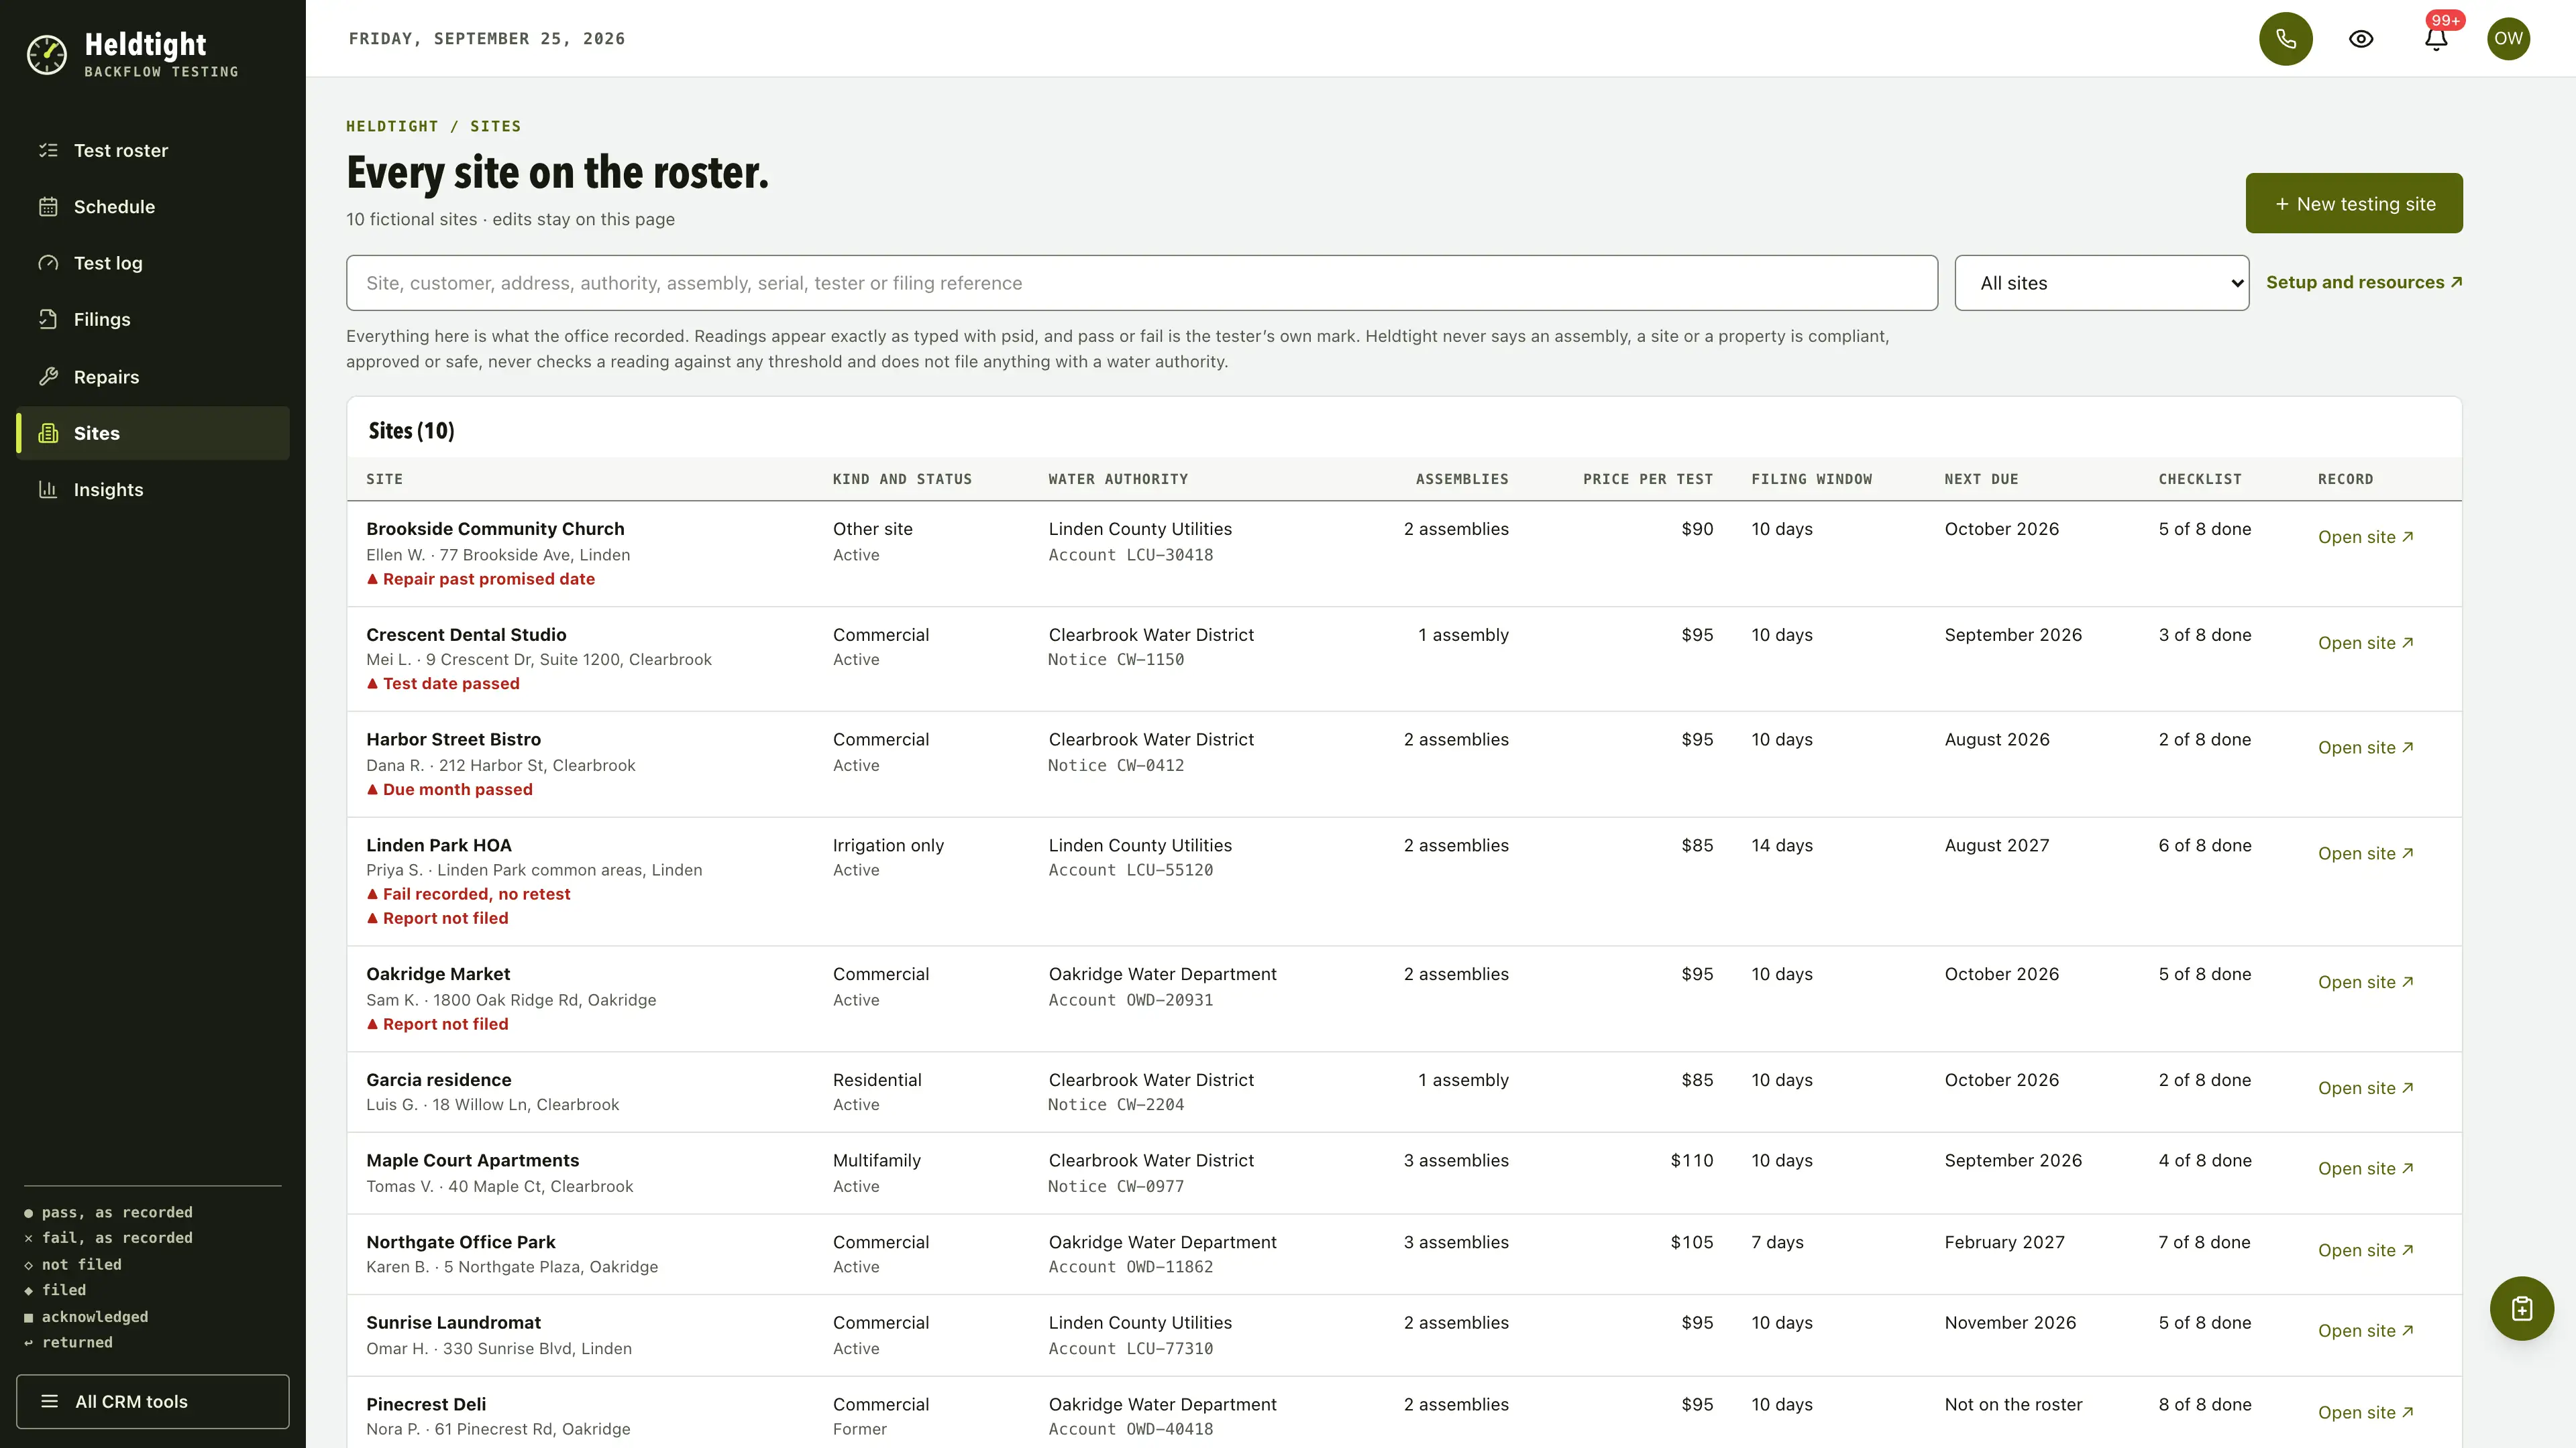2576x1448 pixels.
Task: Open site for Garcia residence
Action: pyautogui.click(x=2365, y=1088)
